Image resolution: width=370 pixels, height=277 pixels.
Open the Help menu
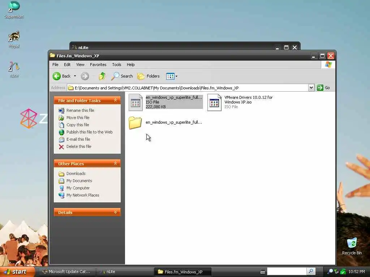point(130,65)
